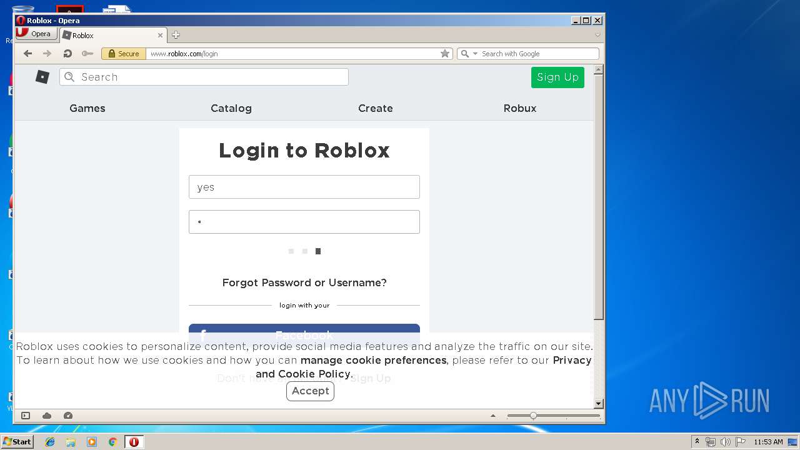Click the Roblox logo icon
800x450 pixels.
42,77
